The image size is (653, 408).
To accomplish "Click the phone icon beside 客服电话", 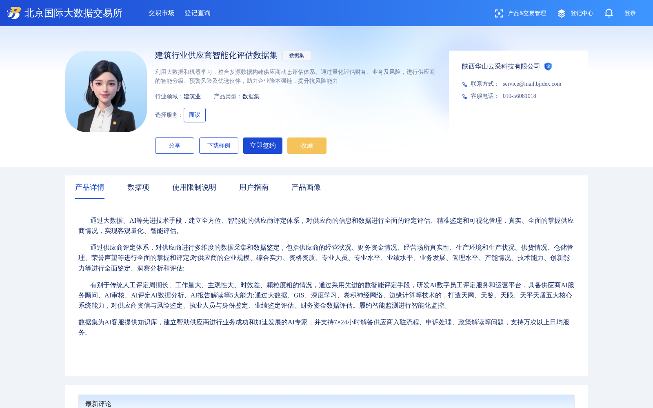I will (x=465, y=96).
